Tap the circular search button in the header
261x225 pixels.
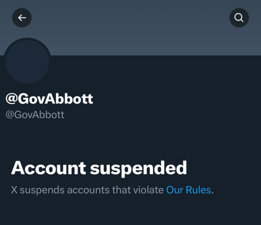[239, 18]
